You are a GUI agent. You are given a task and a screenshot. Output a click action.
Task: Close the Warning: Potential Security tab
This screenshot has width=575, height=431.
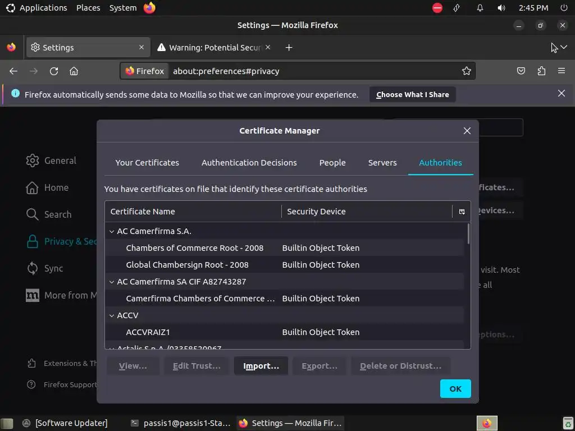tap(268, 47)
